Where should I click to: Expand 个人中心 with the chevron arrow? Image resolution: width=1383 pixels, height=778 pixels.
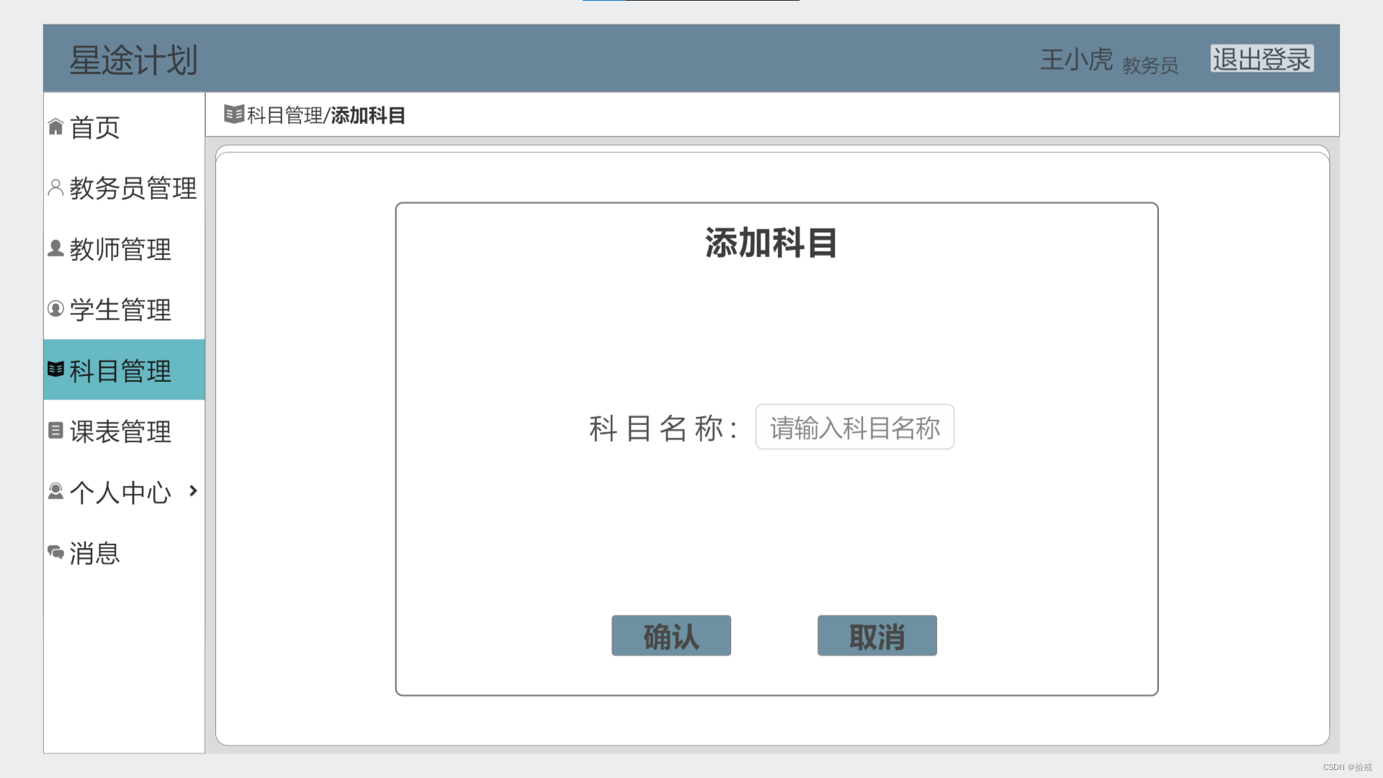coord(193,491)
